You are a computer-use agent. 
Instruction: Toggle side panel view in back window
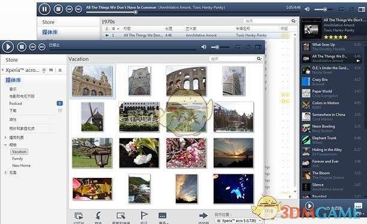click(x=362, y=9)
